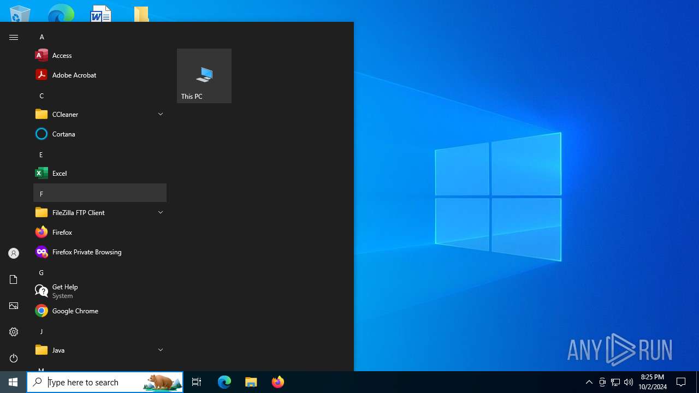Viewport: 699px width, 393px height.
Task: Click the letter G group header
Action: tap(100, 272)
